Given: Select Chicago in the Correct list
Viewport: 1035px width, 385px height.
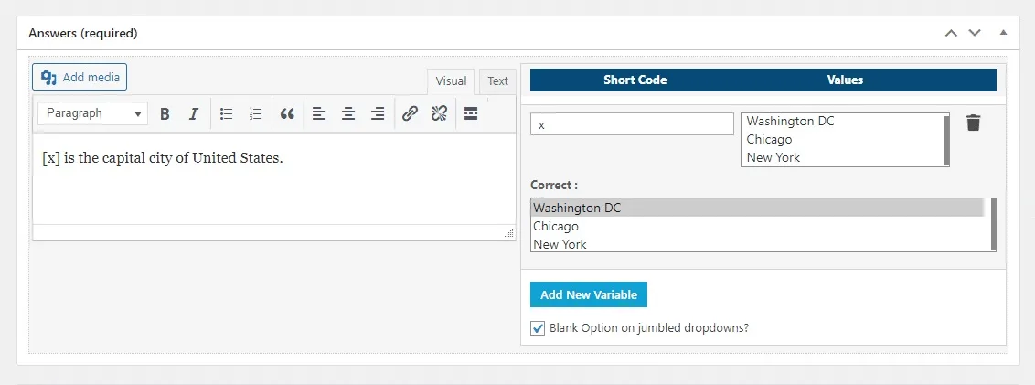Looking at the screenshot, I should pyautogui.click(x=556, y=226).
